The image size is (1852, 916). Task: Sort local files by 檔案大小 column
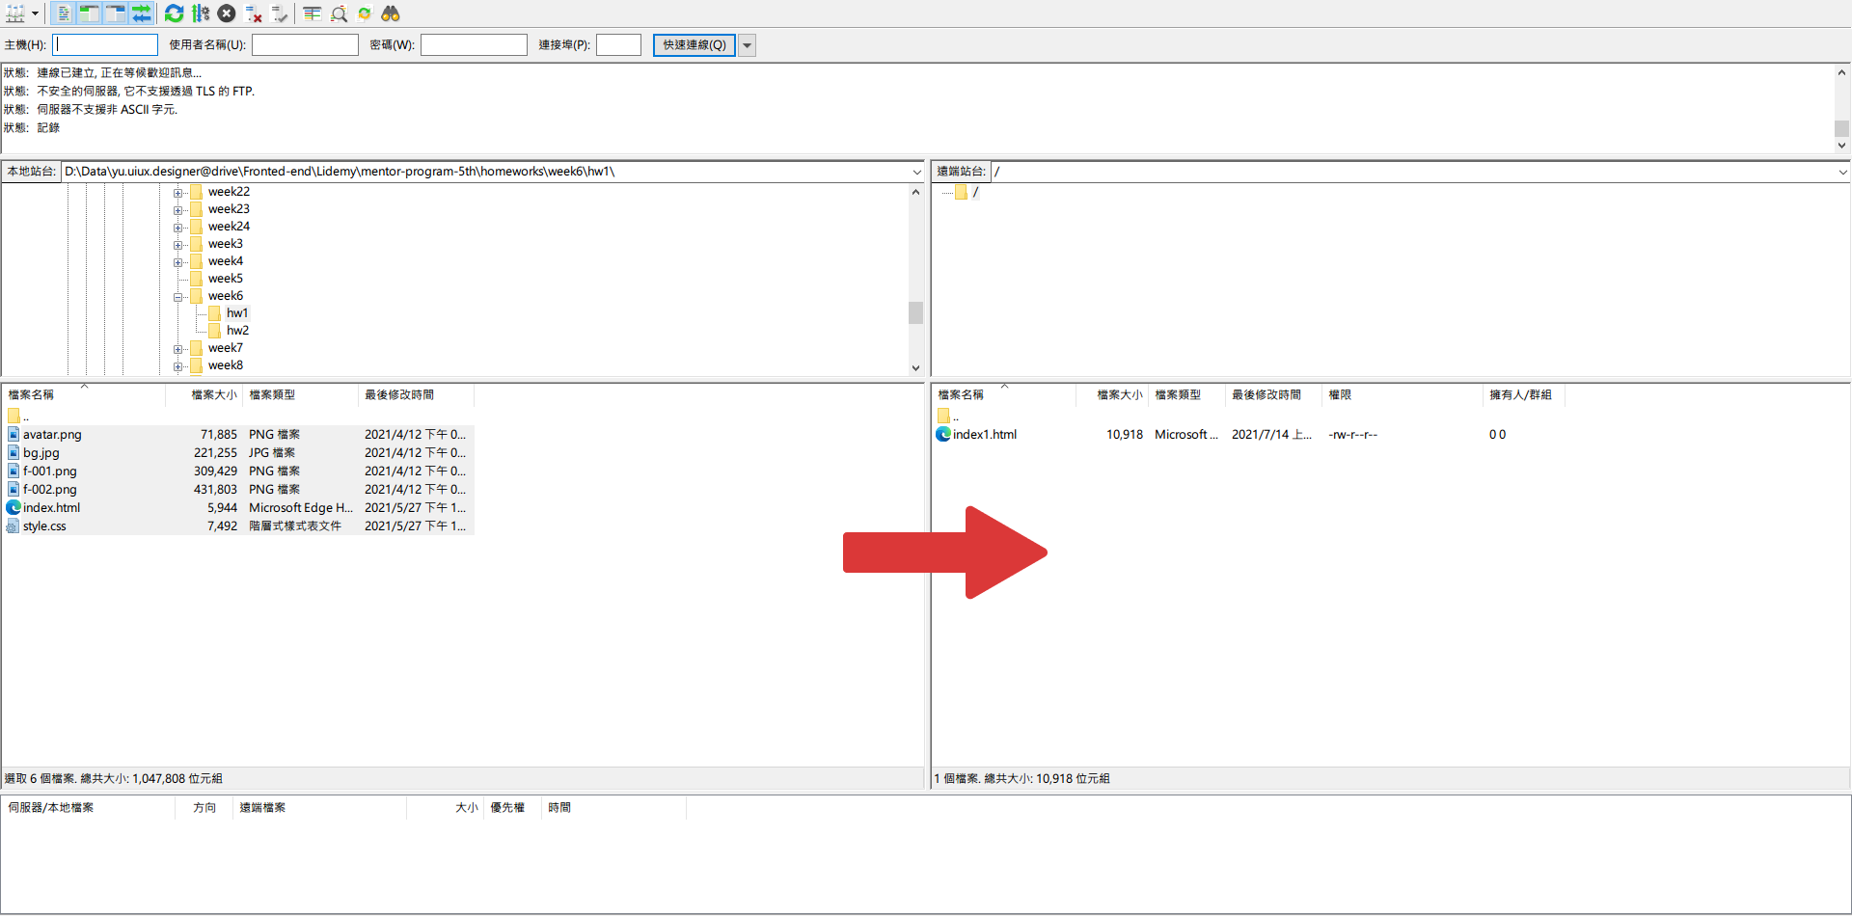pos(204,394)
